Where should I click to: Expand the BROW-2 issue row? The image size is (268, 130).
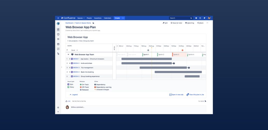tap(70, 63)
